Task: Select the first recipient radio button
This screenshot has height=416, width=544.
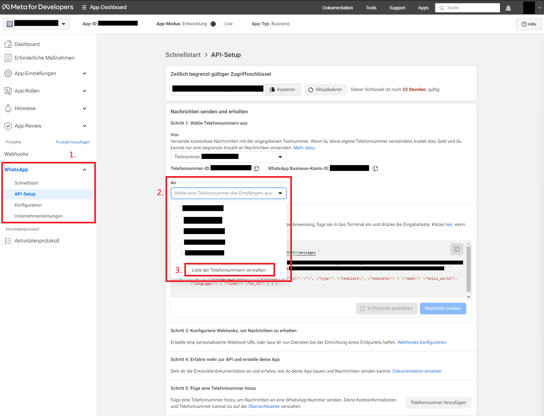Action: pos(178,208)
